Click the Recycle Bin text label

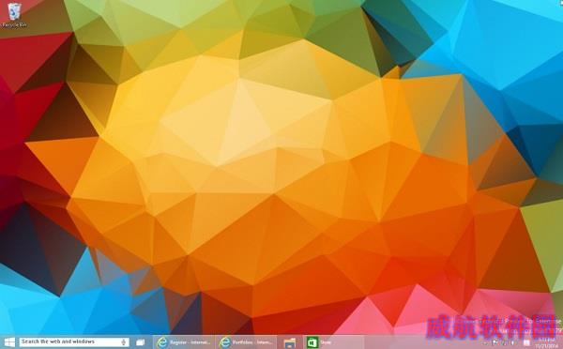pos(14,24)
